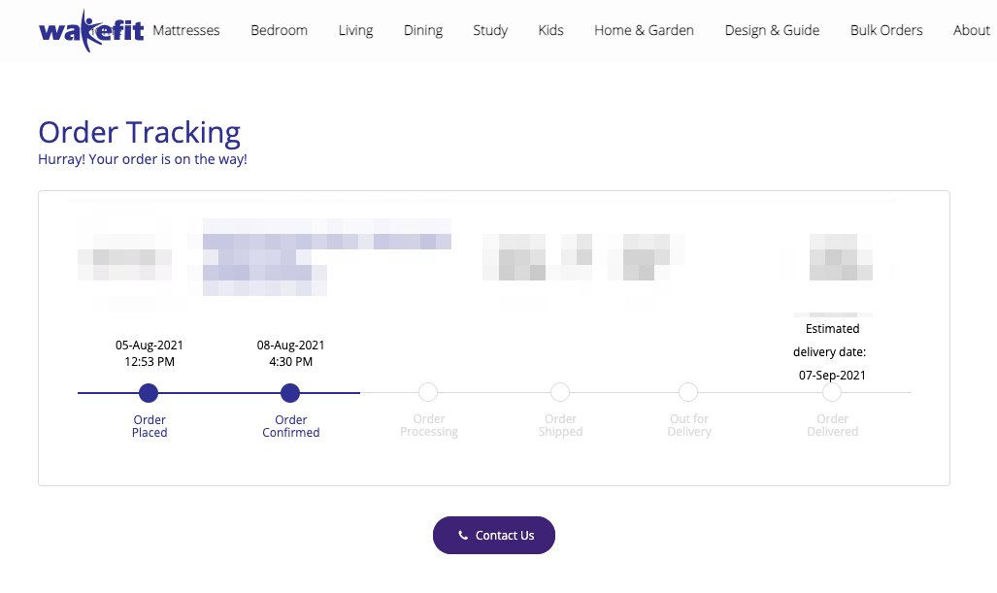
Task: Open the Home & Garden menu
Action: [x=644, y=30]
